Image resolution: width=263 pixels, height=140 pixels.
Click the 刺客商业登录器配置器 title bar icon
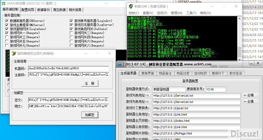[120, 64]
